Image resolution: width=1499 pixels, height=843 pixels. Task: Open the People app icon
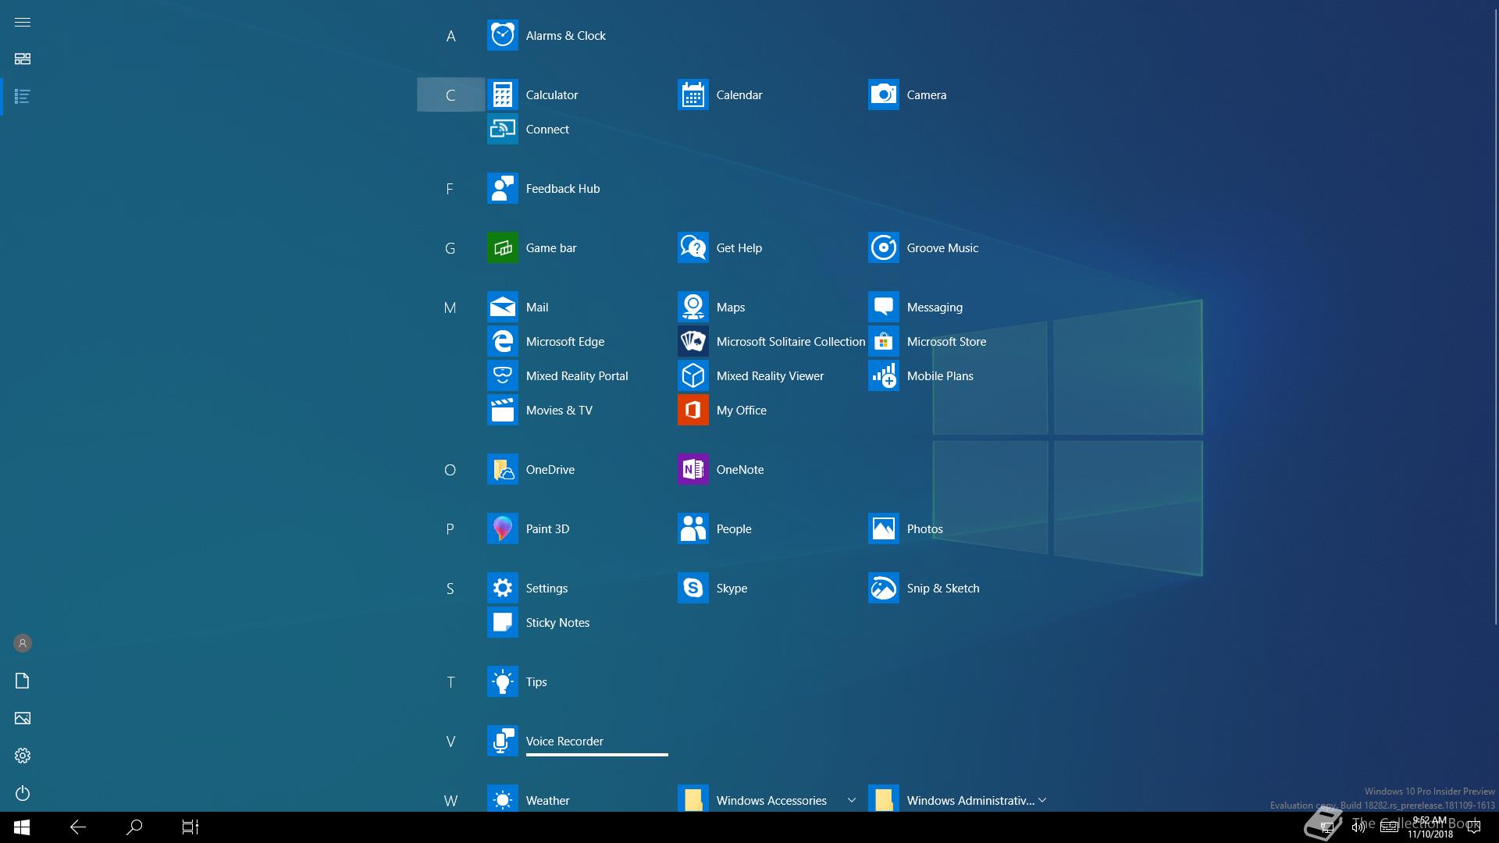coord(693,529)
